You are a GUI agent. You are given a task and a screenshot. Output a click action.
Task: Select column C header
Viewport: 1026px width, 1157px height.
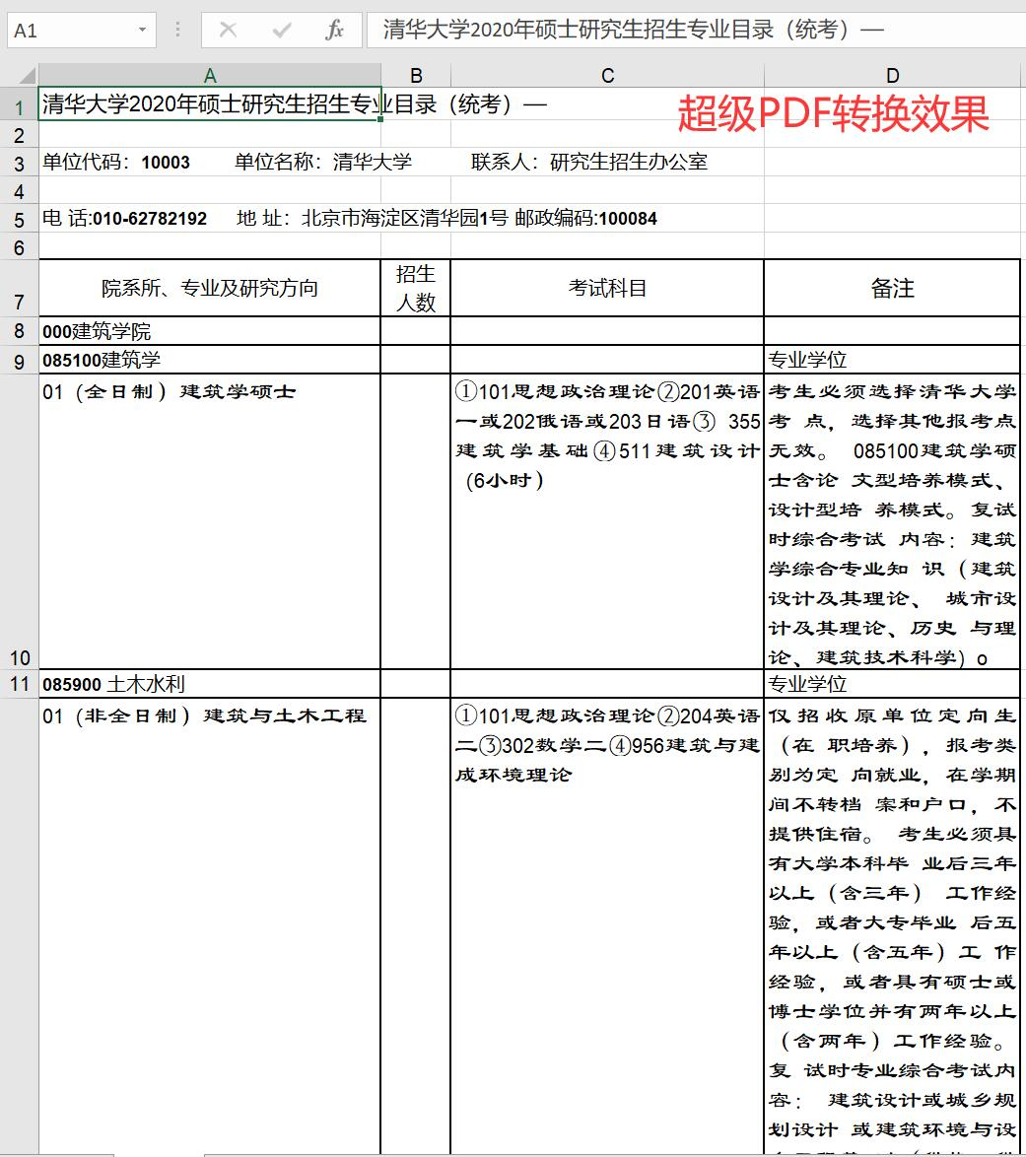coord(607,75)
